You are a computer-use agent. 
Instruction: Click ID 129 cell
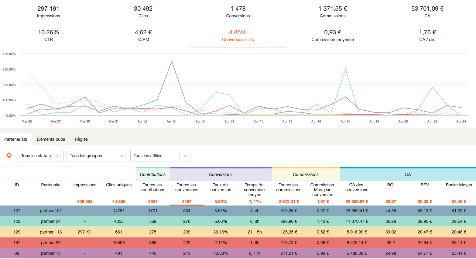pyautogui.click(x=17, y=232)
